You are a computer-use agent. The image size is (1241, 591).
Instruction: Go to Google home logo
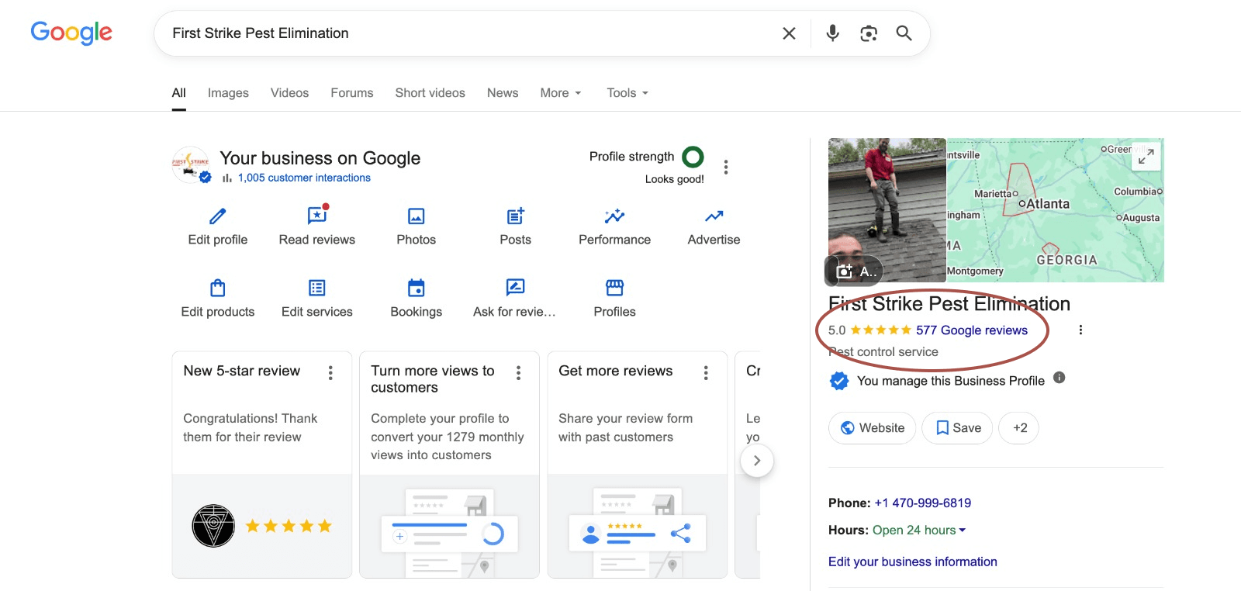[71, 33]
